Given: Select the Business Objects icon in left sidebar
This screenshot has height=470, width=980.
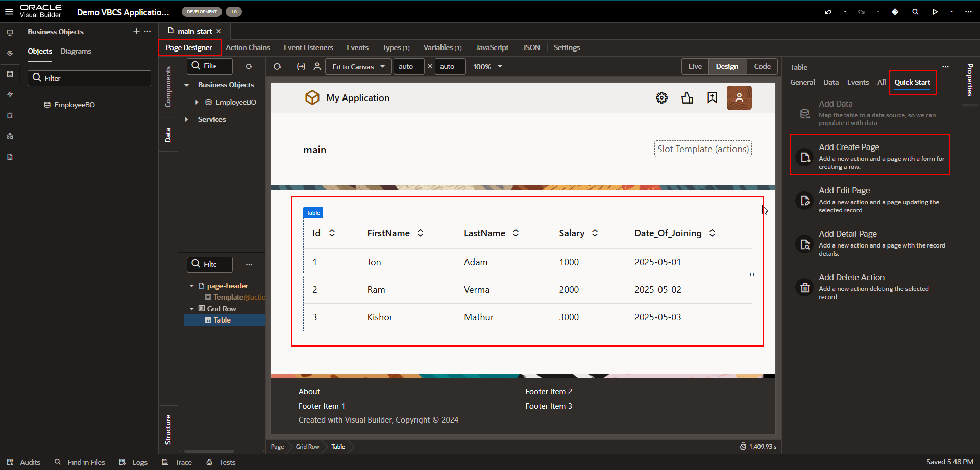Looking at the screenshot, I should [10, 74].
